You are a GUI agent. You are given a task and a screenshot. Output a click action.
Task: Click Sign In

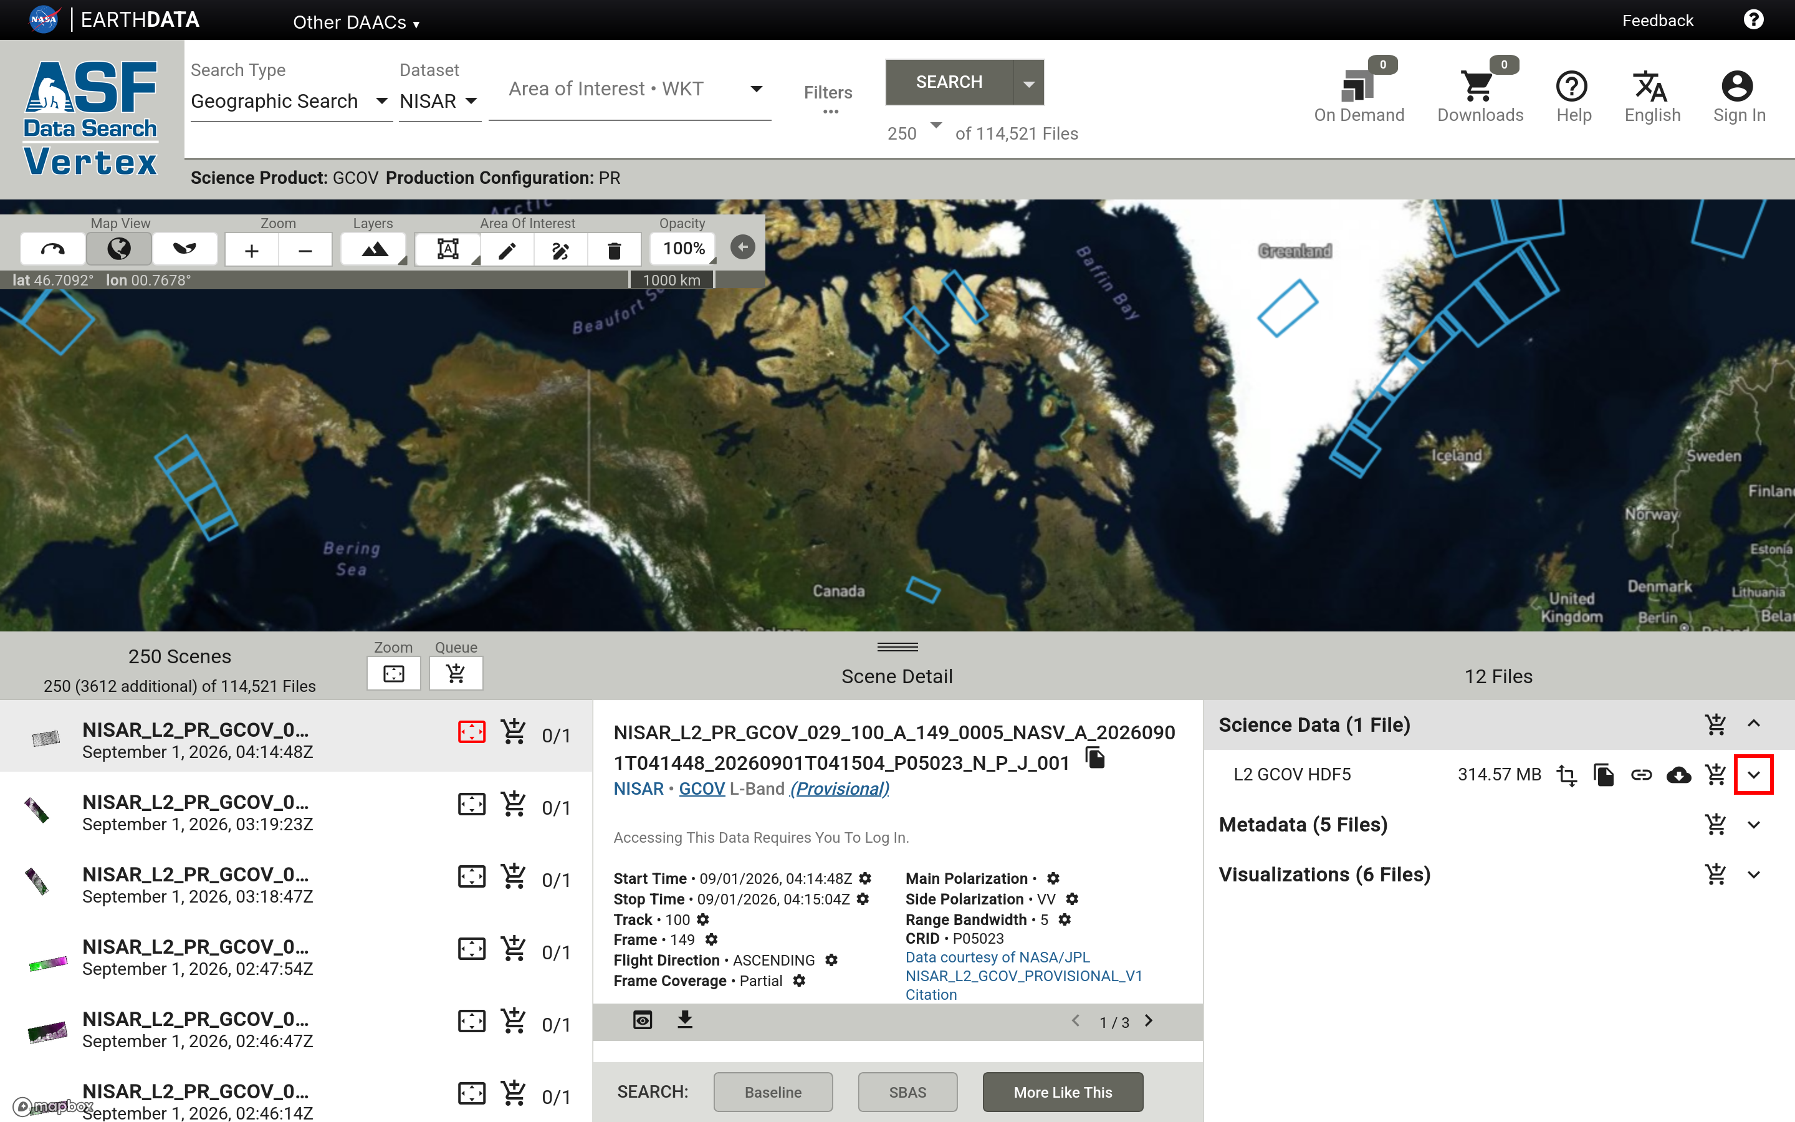(1739, 97)
